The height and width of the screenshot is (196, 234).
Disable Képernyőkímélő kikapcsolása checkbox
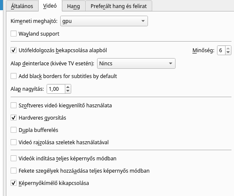[x=14, y=183]
